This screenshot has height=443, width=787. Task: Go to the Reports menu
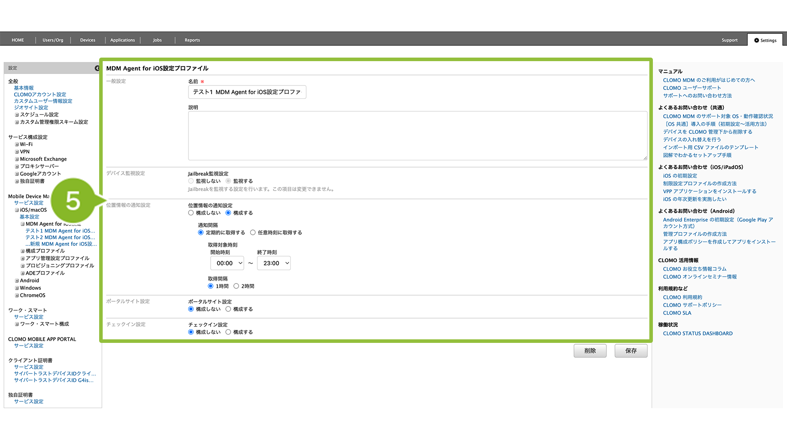192,40
